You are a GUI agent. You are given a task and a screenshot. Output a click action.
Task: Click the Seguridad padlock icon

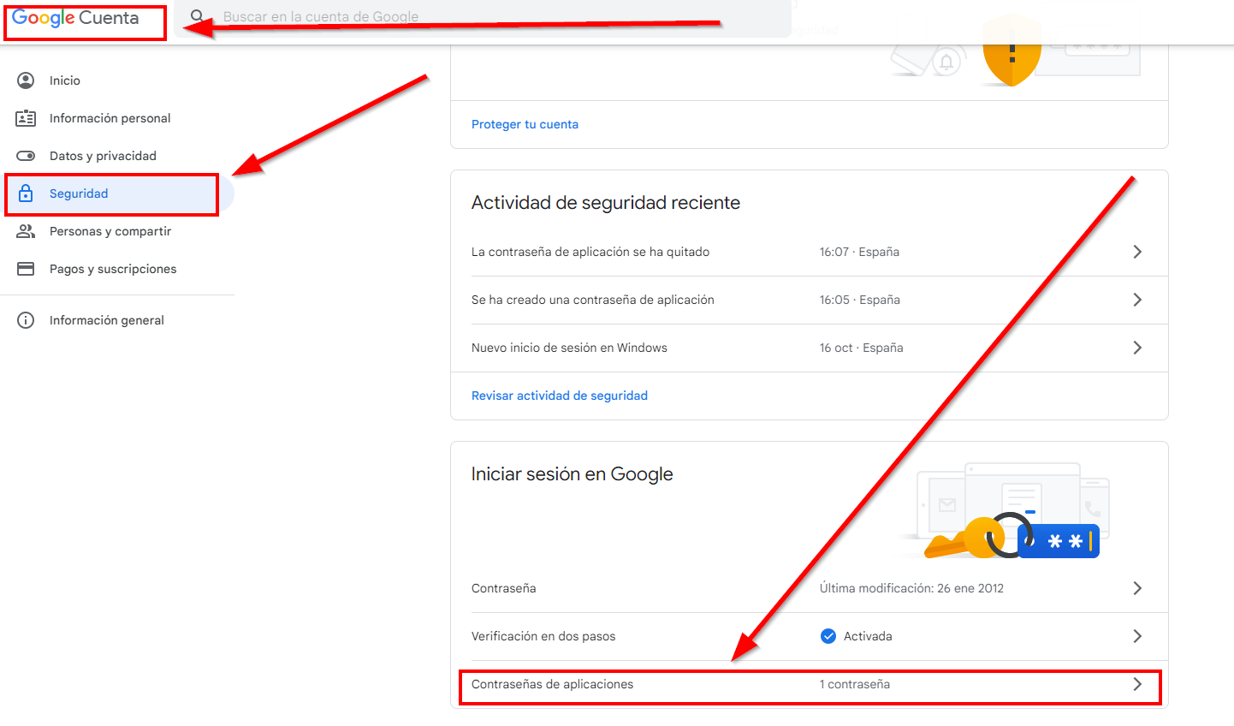26,193
